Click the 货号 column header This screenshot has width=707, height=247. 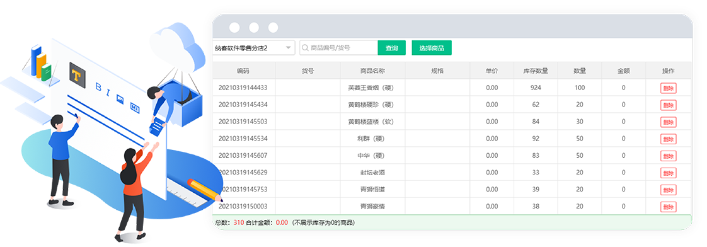click(308, 71)
